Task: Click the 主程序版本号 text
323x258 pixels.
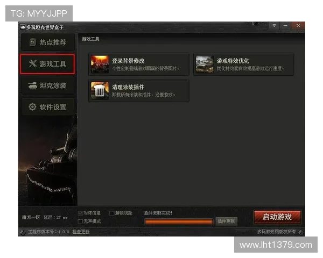Action: pyautogui.click(x=48, y=232)
